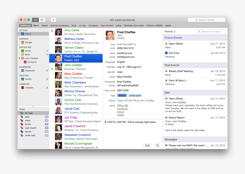The height and width of the screenshot is (174, 245).
Task: Click the All Tags icon
Action: click(x=22, y=113)
